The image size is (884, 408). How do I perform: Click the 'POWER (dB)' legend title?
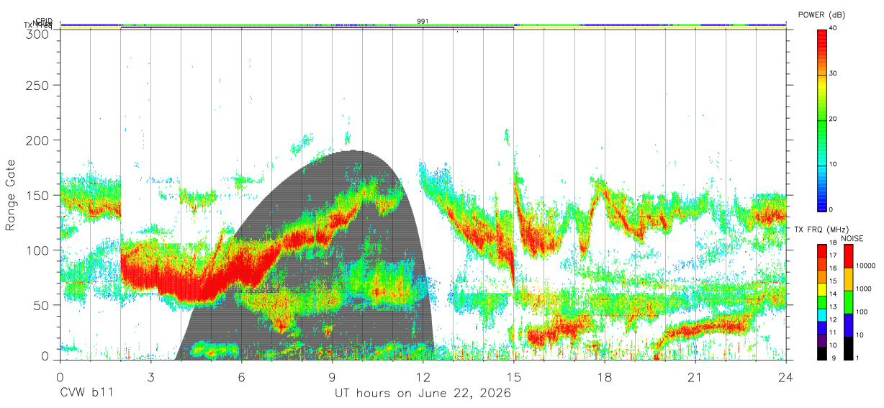point(822,14)
